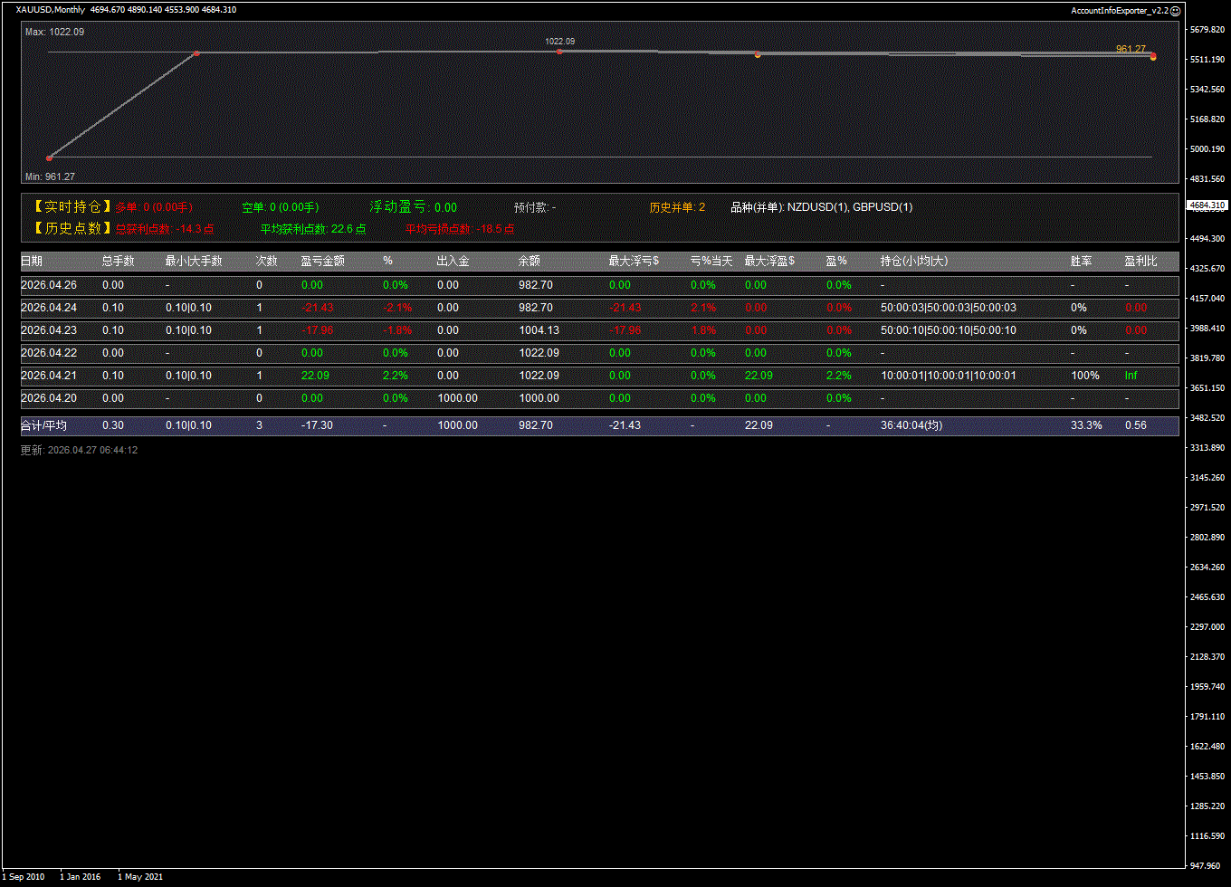This screenshot has width=1231, height=887.
Task: Click the orange 961.27 label at curve end
Action: (1131, 49)
